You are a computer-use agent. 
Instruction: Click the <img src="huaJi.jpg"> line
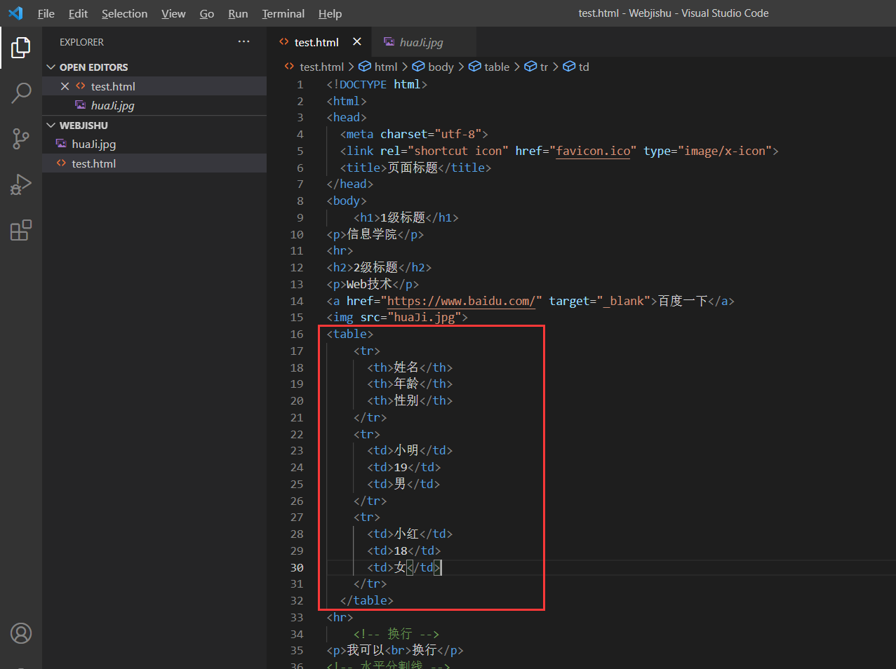[x=397, y=317]
